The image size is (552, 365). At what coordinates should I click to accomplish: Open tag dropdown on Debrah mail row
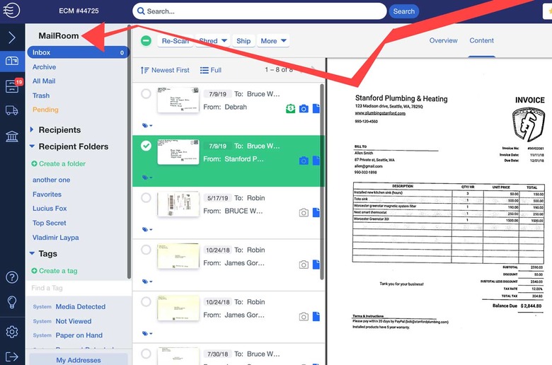[147, 125]
